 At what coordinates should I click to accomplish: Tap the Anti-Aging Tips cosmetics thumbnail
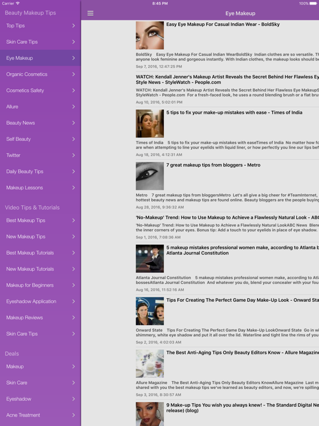pyautogui.click(x=150, y=363)
